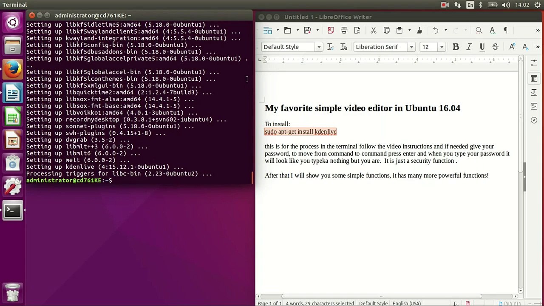Click the Open file folder icon
This screenshot has height=306, width=544.
click(x=288, y=30)
